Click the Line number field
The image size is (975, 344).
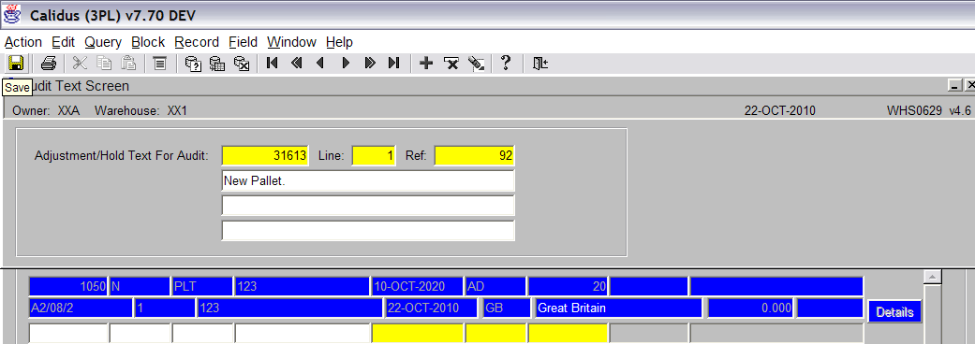[374, 156]
